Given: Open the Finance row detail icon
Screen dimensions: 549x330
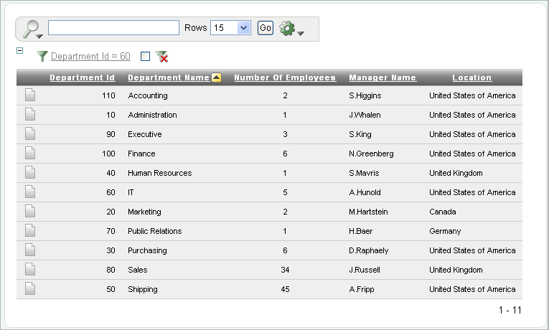Looking at the screenshot, I should click(30, 154).
